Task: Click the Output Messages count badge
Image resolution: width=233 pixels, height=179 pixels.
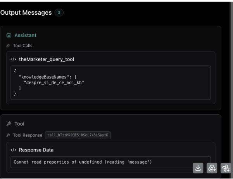Action: point(59,13)
